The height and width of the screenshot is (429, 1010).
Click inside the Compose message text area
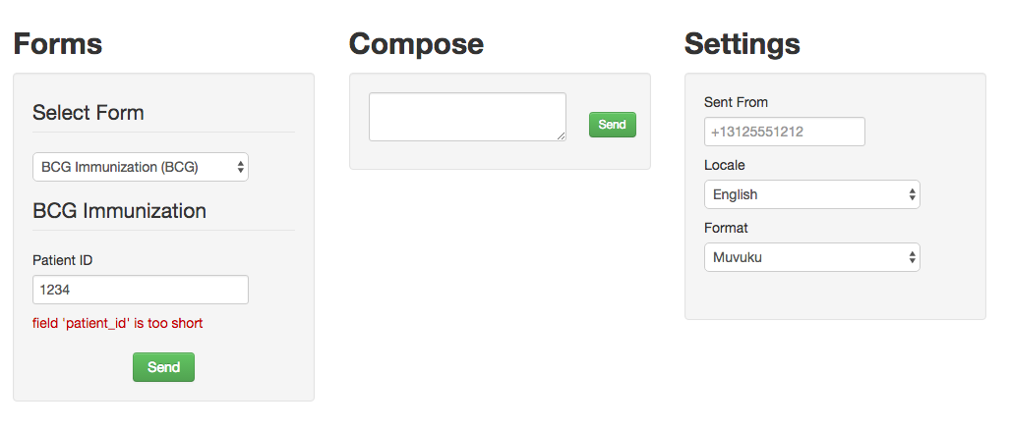(x=468, y=117)
